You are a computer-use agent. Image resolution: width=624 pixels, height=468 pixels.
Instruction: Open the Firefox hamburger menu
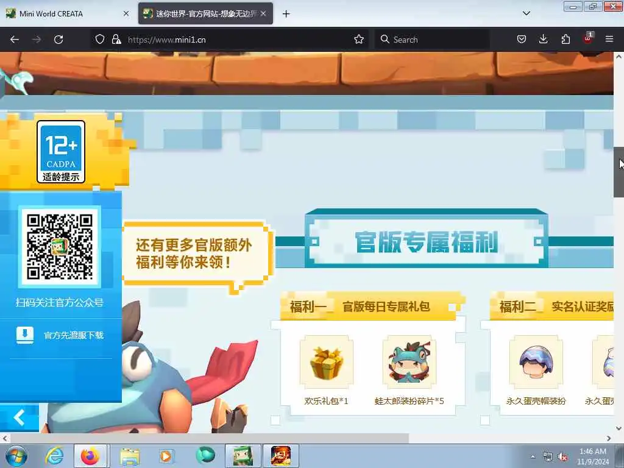pos(609,39)
